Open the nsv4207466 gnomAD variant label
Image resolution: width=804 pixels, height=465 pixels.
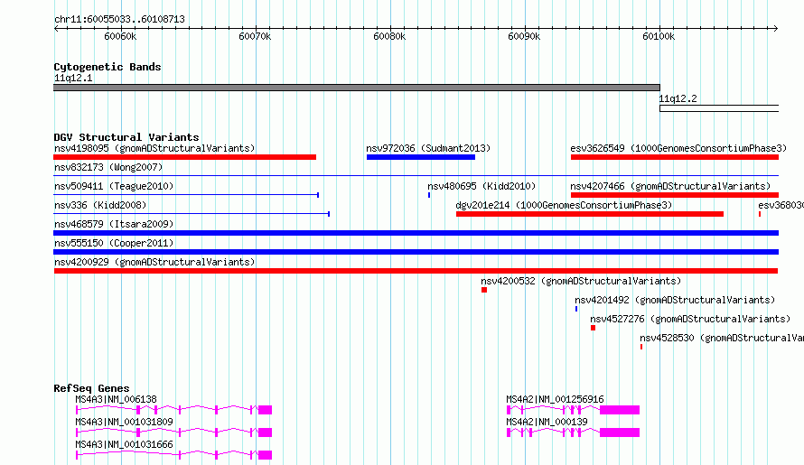(670, 186)
